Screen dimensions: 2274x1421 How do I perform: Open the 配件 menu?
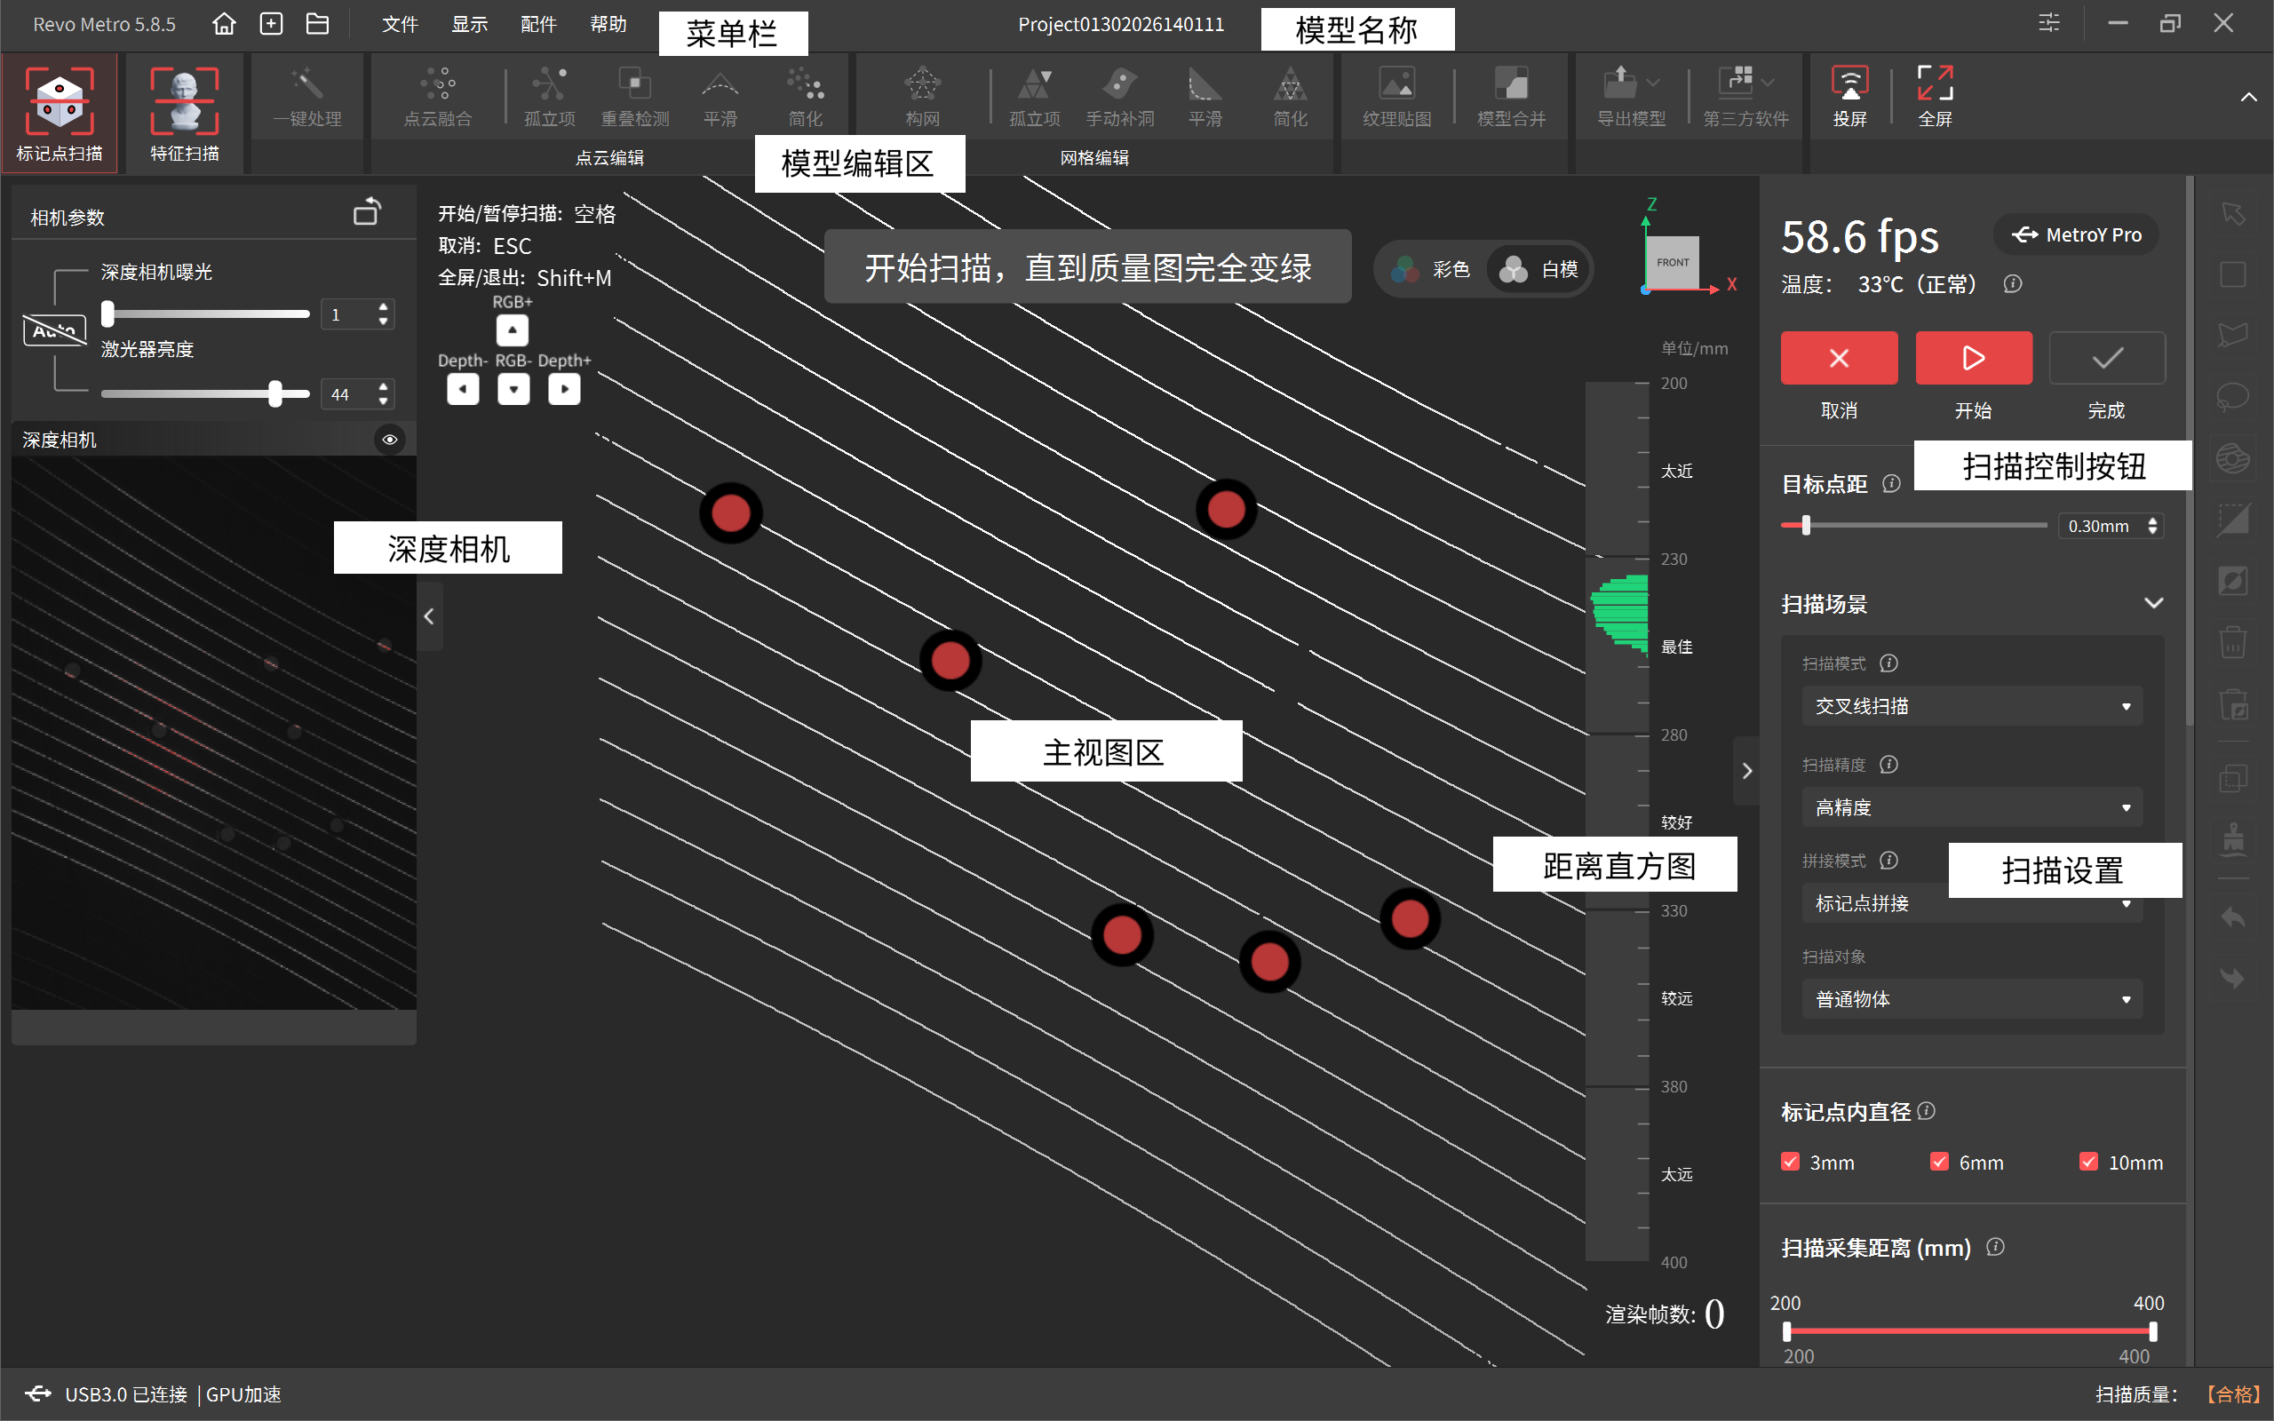(537, 23)
